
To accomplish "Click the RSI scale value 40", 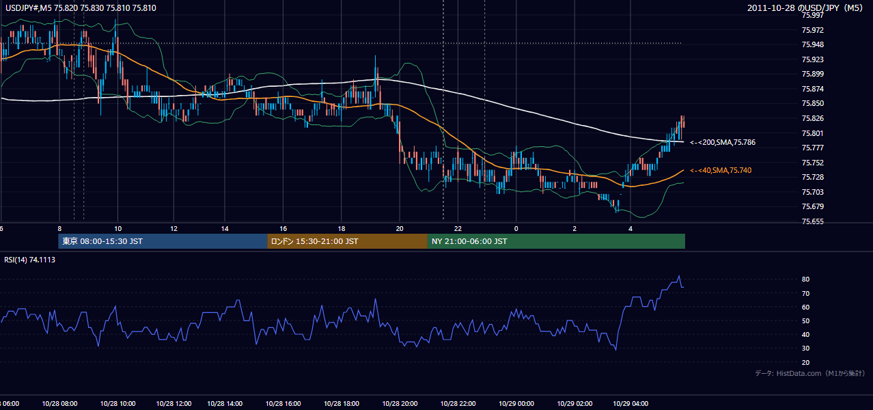I will (x=806, y=334).
